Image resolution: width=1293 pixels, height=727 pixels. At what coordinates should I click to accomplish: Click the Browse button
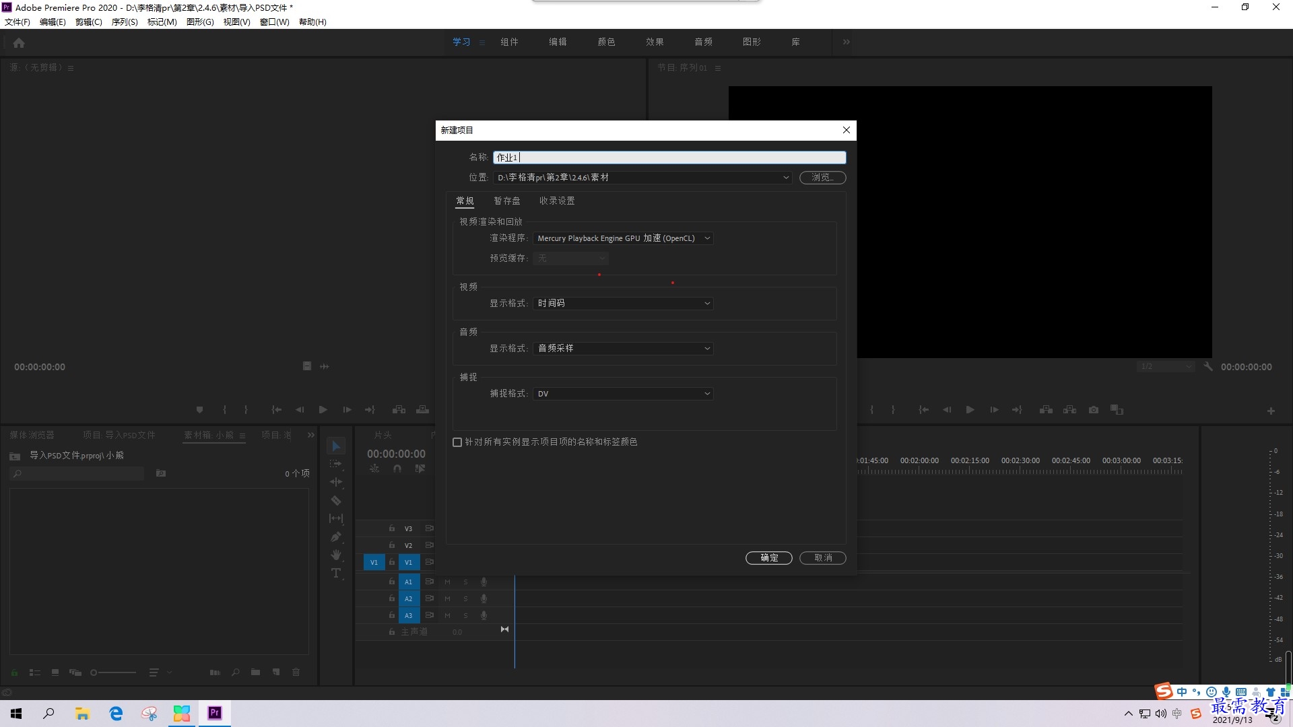click(x=823, y=178)
